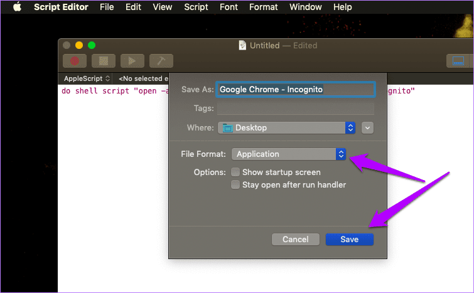The height and width of the screenshot is (293, 474).
Task: Click the Stop script toolbar button
Action: pos(104,61)
